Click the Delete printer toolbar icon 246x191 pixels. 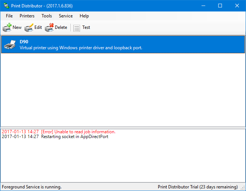49,27
